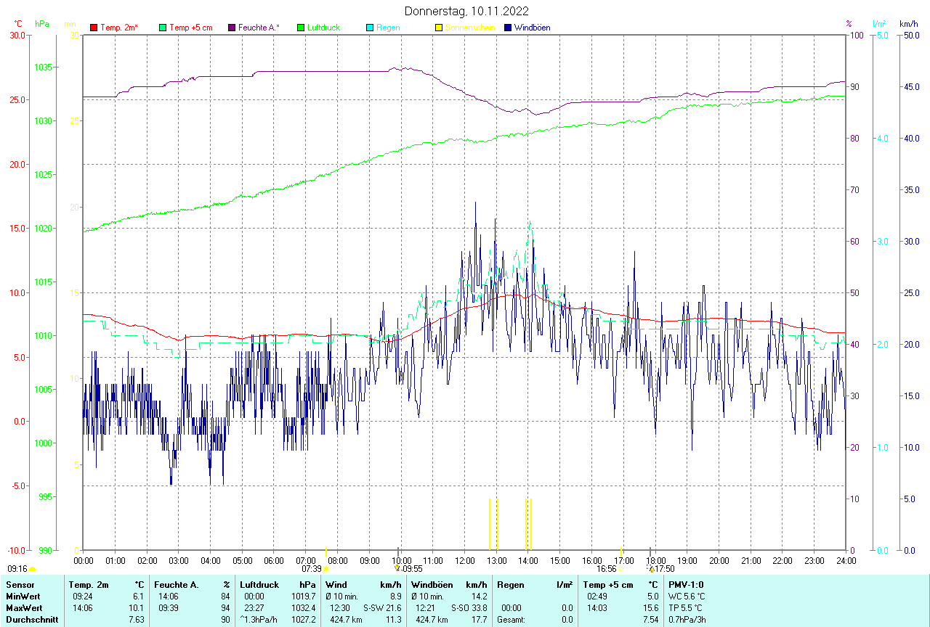Image resolution: width=930 pixels, height=627 pixels.
Task: Click the 'Gesamt:' rain total label
Action: pyautogui.click(x=511, y=620)
